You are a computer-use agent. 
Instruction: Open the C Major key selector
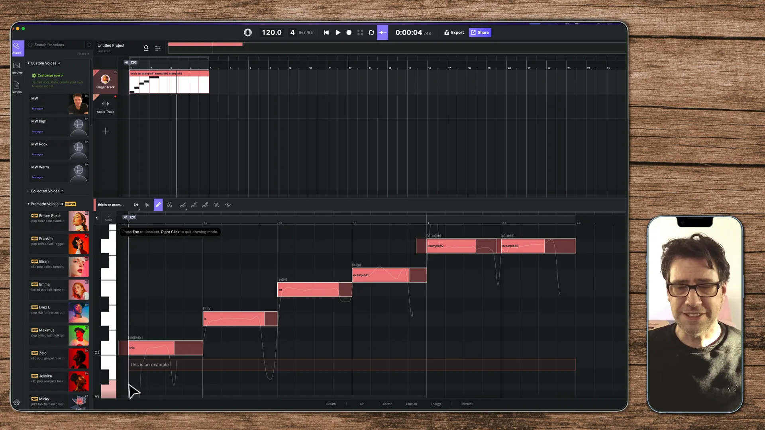click(108, 218)
